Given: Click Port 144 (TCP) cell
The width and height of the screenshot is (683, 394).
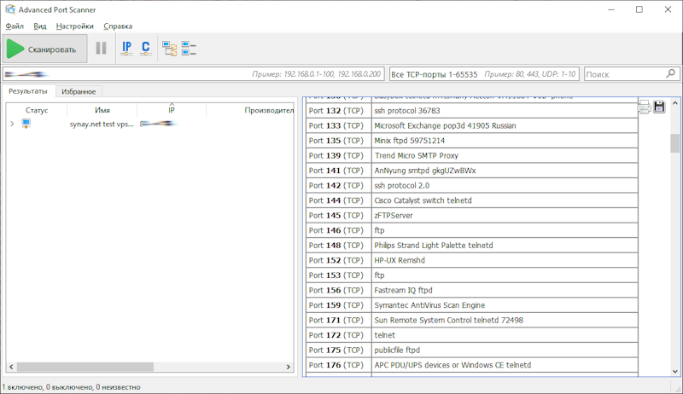Looking at the screenshot, I should (338, 200).
